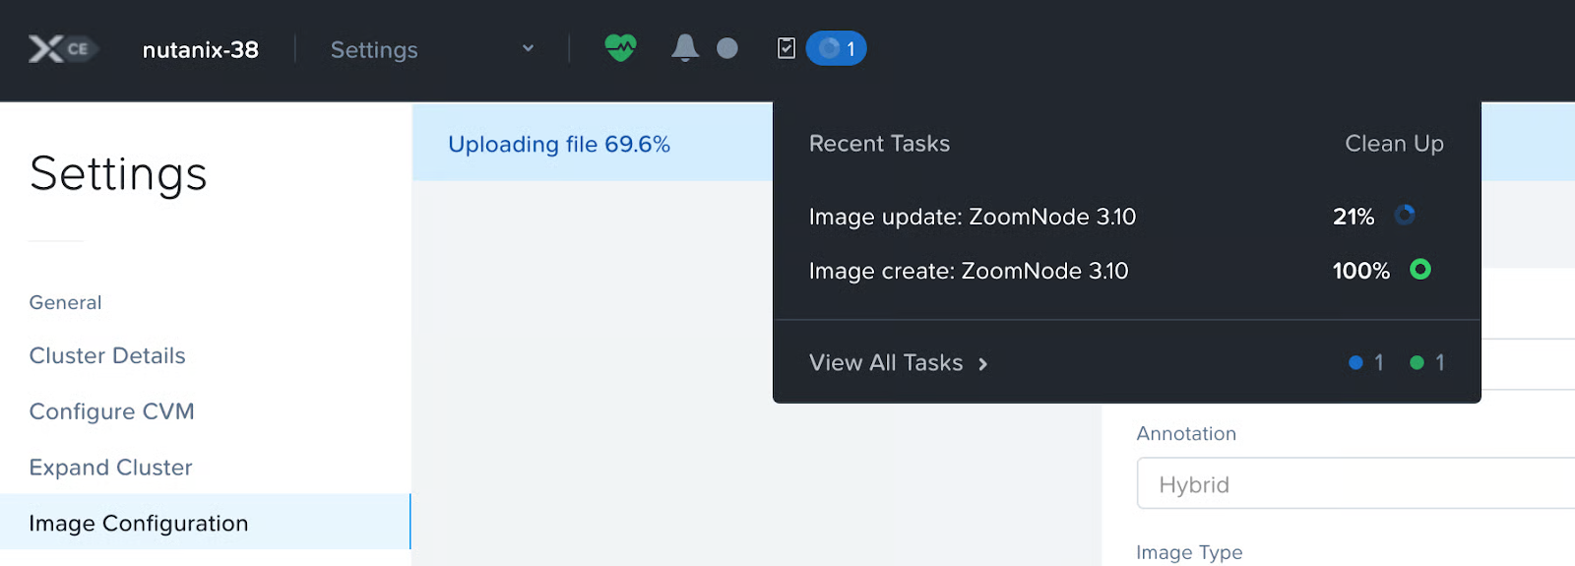Go to Expand Cluster settings
Viewport: 1575px width, 566px height.
pyautogui.click(x=110, y=468)
